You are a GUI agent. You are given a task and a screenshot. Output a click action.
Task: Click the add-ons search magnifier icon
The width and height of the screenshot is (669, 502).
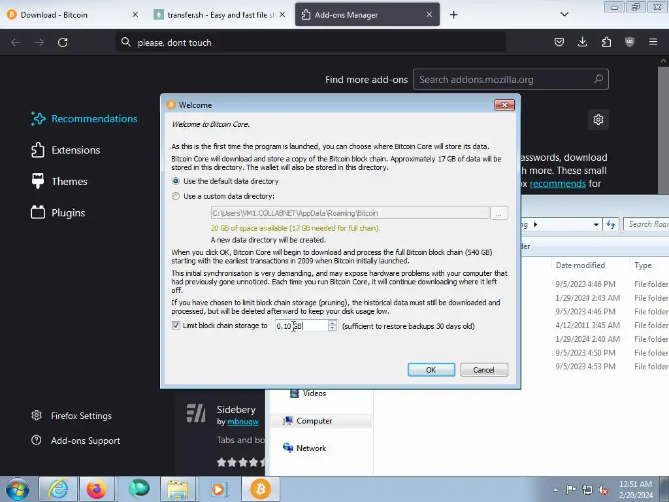pos(598,79)
